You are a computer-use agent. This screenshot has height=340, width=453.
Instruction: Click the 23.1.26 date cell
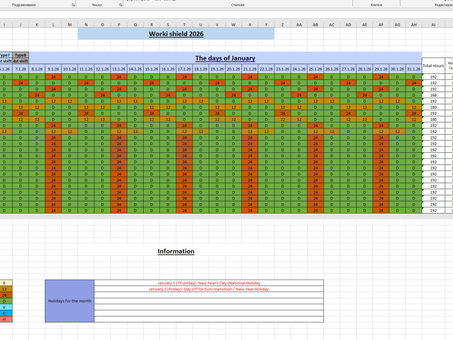click(x=283, y=69)
